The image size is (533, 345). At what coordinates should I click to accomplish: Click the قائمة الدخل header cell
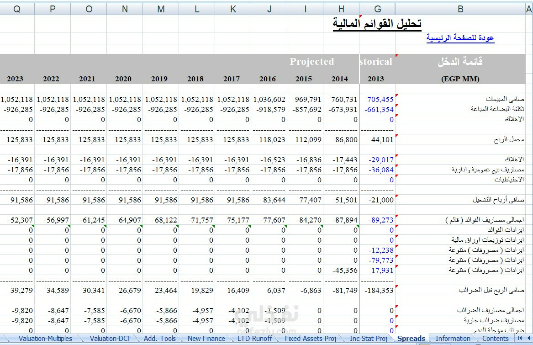pyautogui.click(x=460, y=62)
